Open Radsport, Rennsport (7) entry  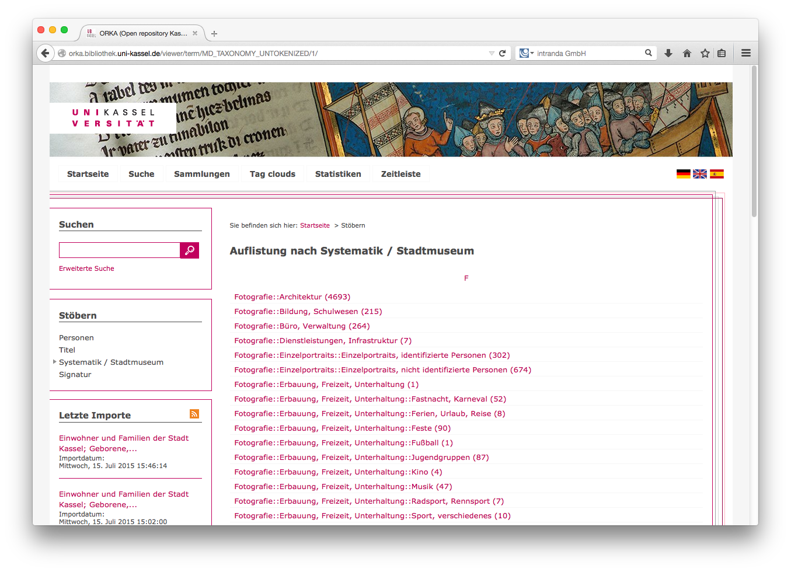point(369,501)
